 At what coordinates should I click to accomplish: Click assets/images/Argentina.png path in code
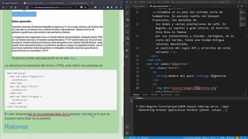click(x=194, y=88)
